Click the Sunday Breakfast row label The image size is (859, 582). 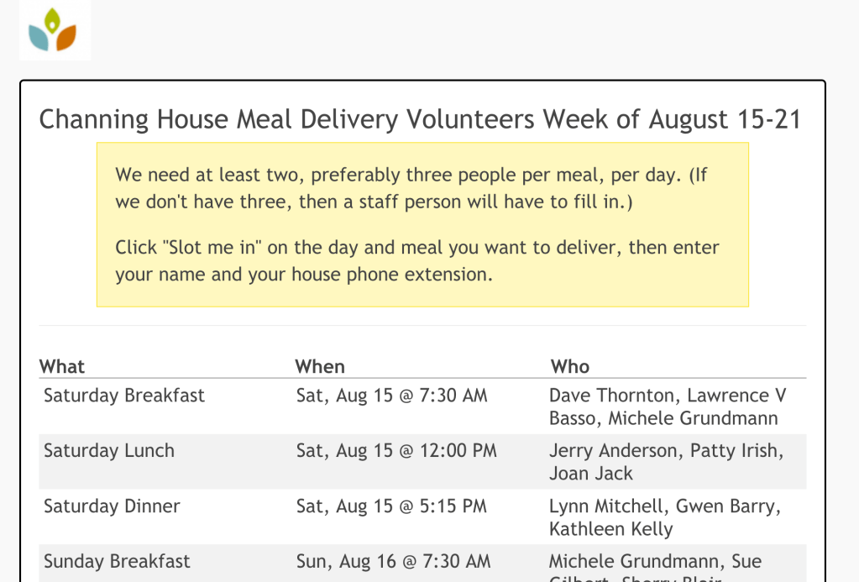[x=117, y=561]
